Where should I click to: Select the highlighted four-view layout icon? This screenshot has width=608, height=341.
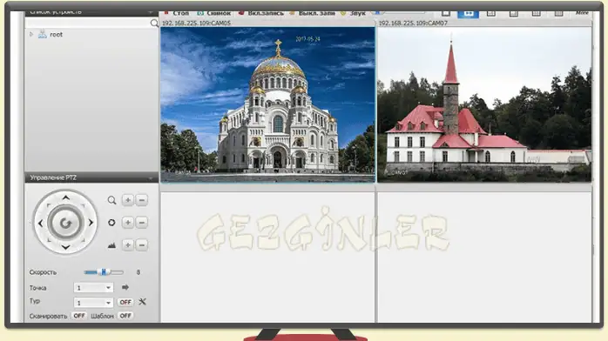point(469,14)
